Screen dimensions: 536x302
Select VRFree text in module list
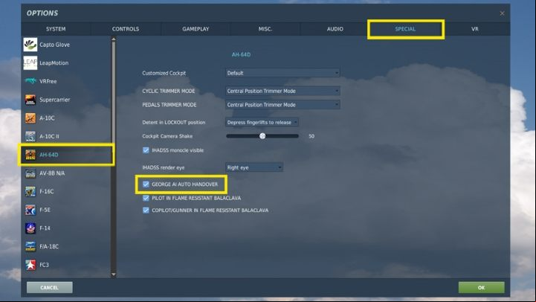(x=48, y=81)
